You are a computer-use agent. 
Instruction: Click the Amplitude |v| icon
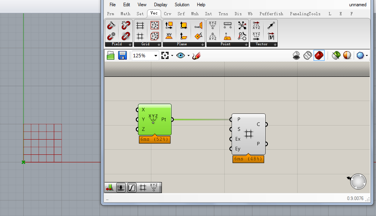pos(271,36)
